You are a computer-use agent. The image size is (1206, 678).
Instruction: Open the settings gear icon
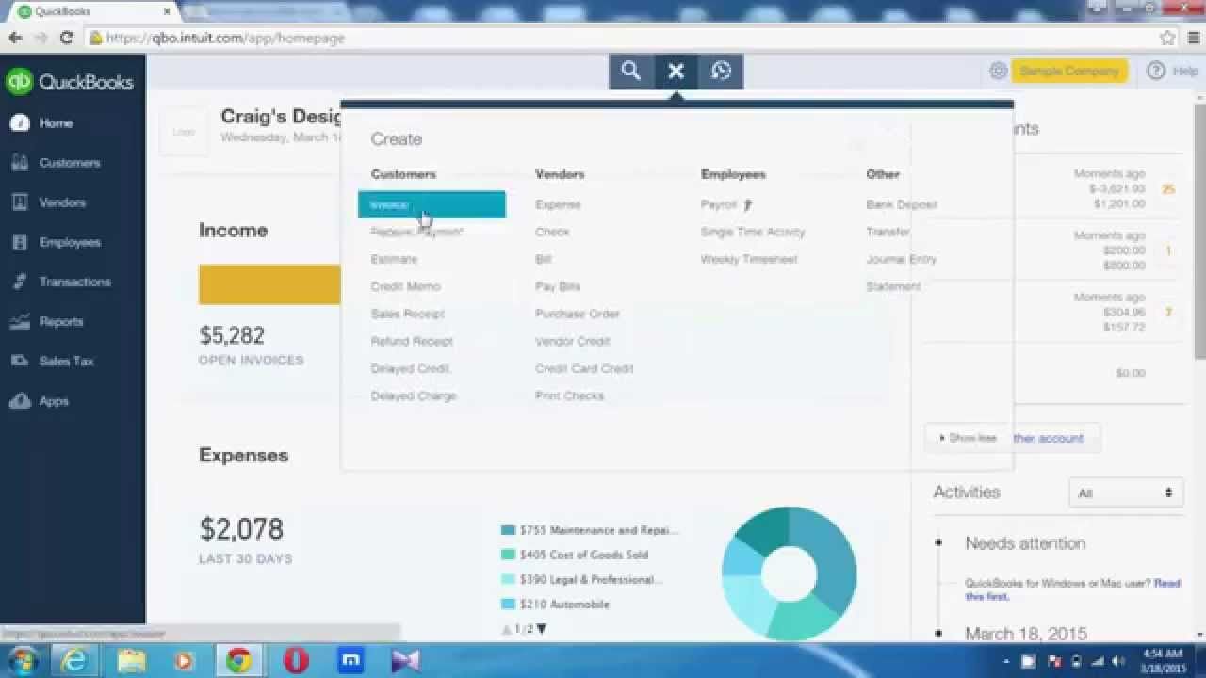[x=998, y=71]
